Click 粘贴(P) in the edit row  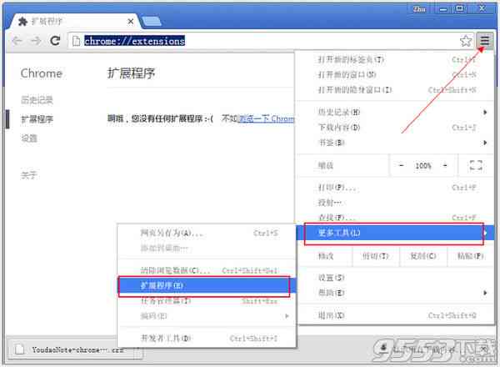click(x=471, y=256)
